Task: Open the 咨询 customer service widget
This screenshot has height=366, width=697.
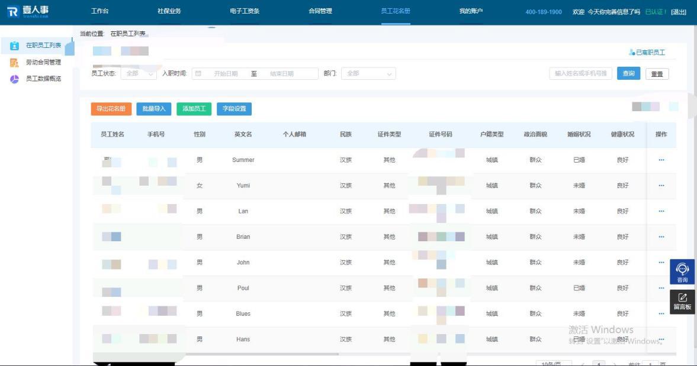Action: tap(682, 272)
